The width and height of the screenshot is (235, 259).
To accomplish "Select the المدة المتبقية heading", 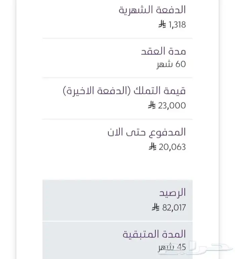I will tap(154, 234).
